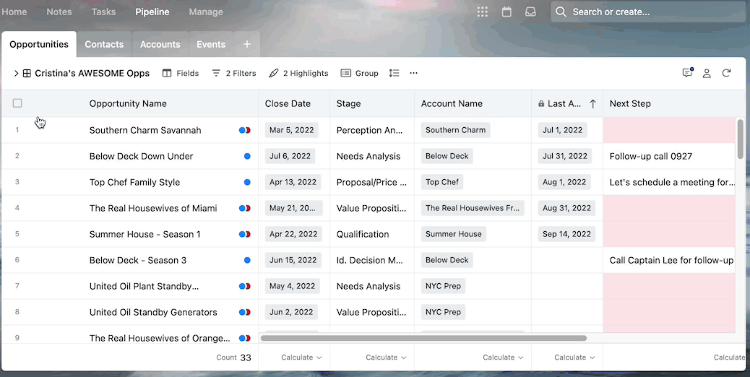Open the comments icon with blue dot

tap(687, 73)
